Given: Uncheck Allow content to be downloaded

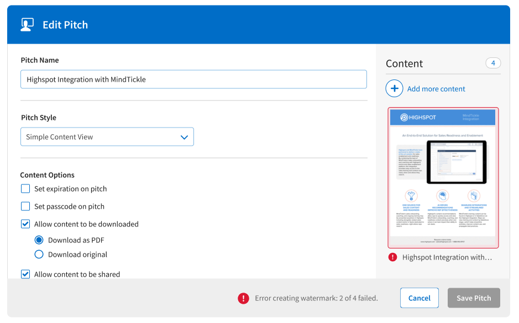Looking at the screenshot, I should click(x=25, y=224).
